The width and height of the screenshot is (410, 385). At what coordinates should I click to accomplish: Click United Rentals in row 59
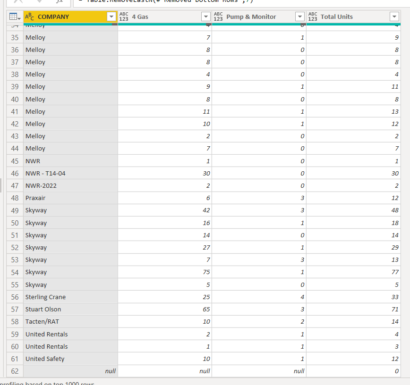click(x=70, y=335)
